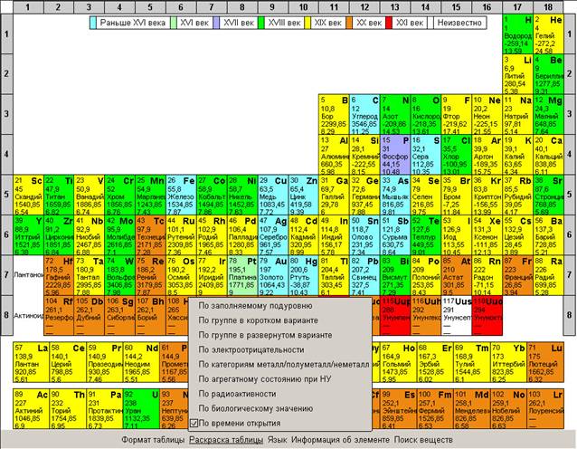Select the Hydrogen (H) element cell

(x=517, y=33)
